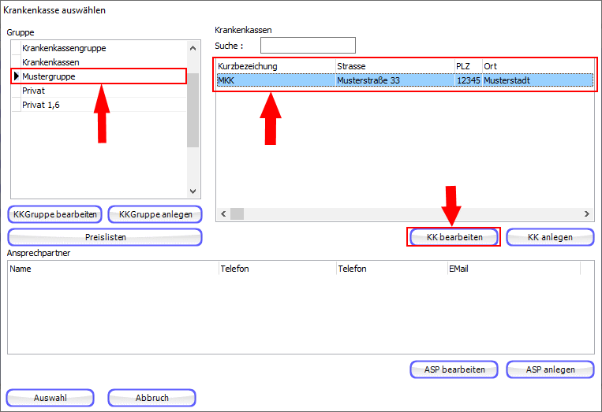Click the PLZ column header

[466, 66]
